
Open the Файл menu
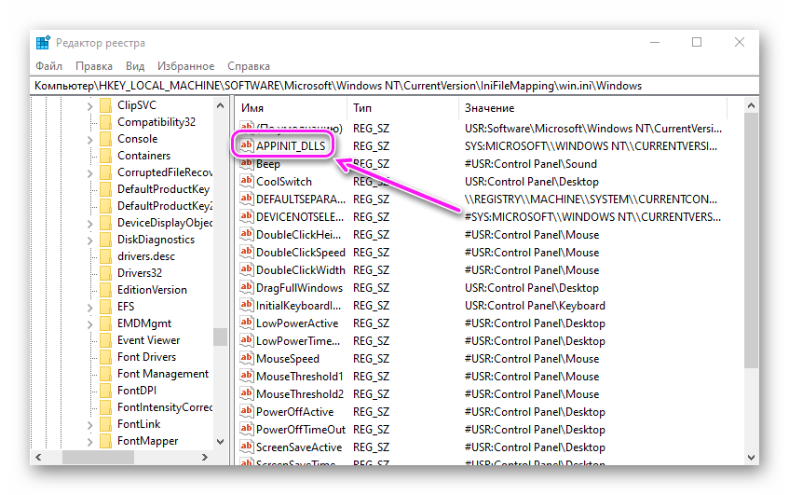coord(48,66)
